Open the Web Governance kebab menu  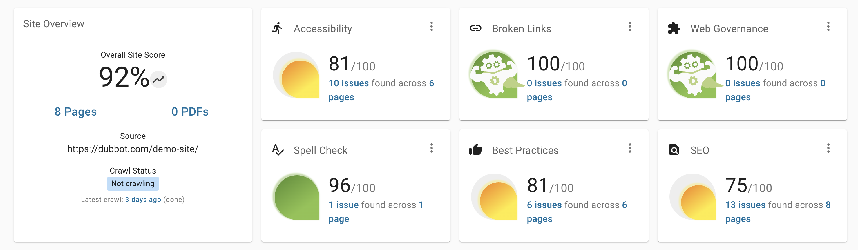point(828,27)
